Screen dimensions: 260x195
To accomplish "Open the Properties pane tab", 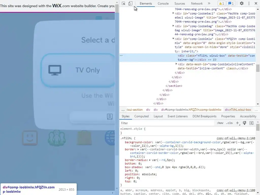I will click(228, 116).
